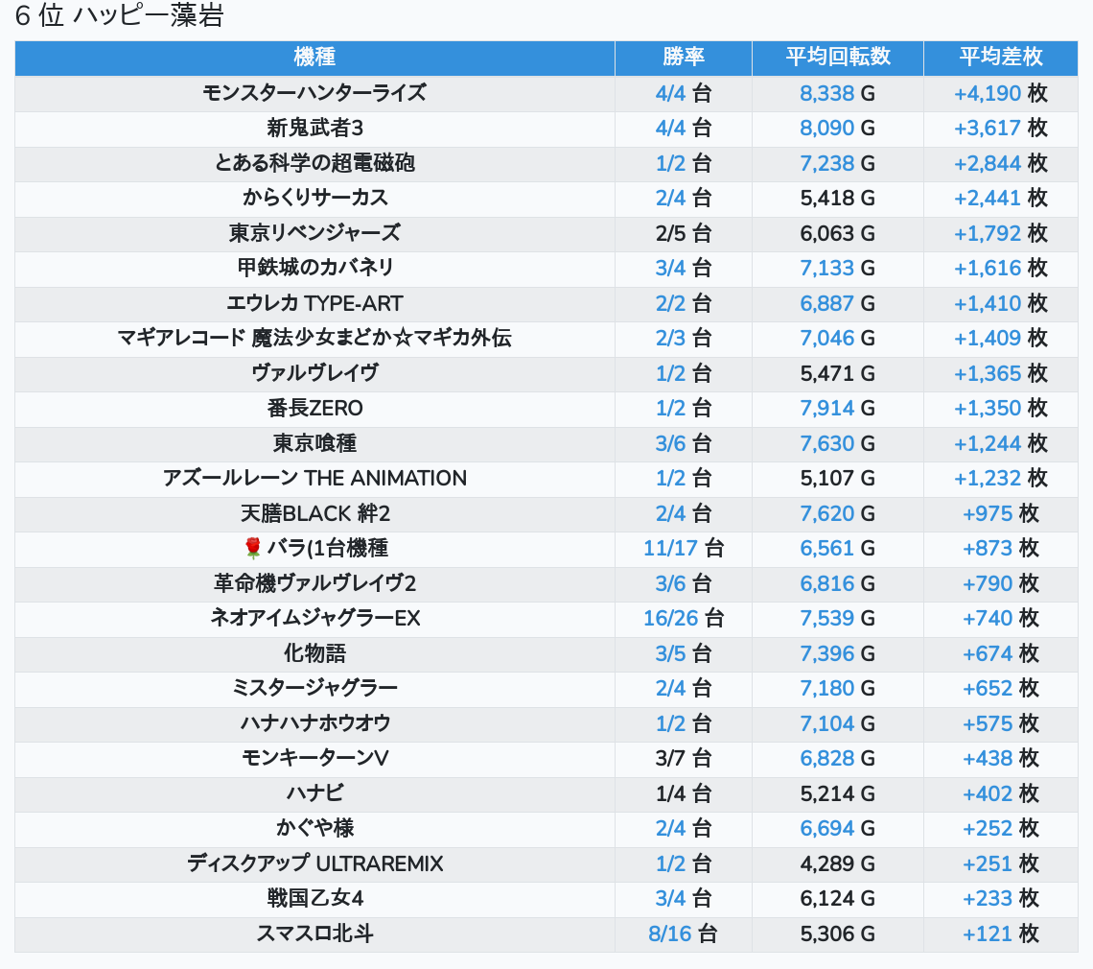Click 7,396 G for 化物語
This screenshot has width=1093, height=969.
click(x=826, y=653)
